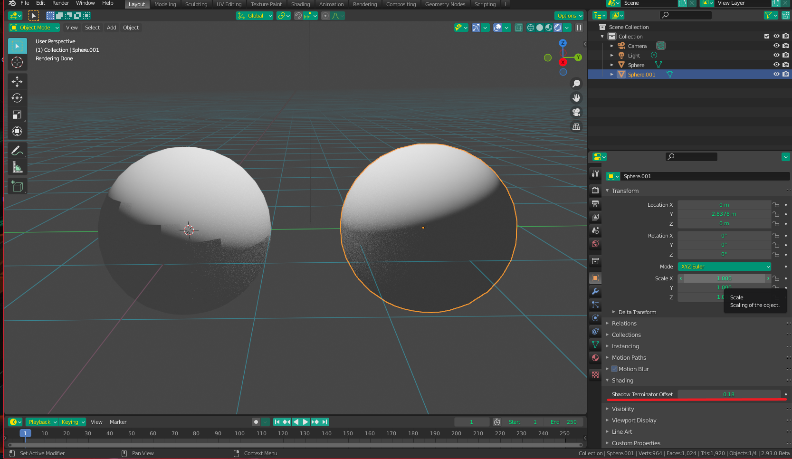Image resolution: width=792 pixels, height=459 pixels.
Task: Hide Sphere.001 in the viewport
Action: [x=776, y=74]
